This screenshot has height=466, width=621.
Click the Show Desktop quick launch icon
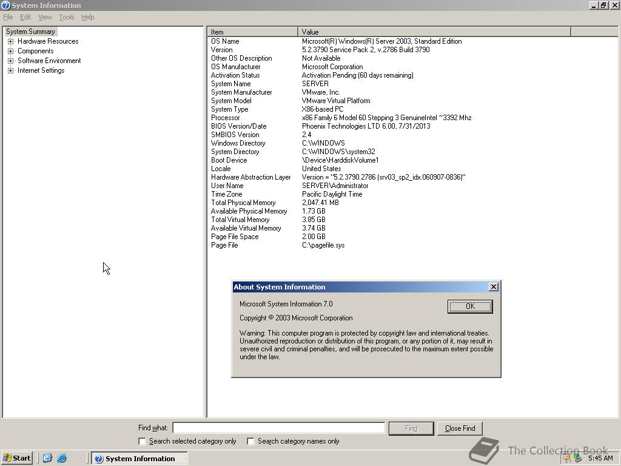(x=47, y=458)
